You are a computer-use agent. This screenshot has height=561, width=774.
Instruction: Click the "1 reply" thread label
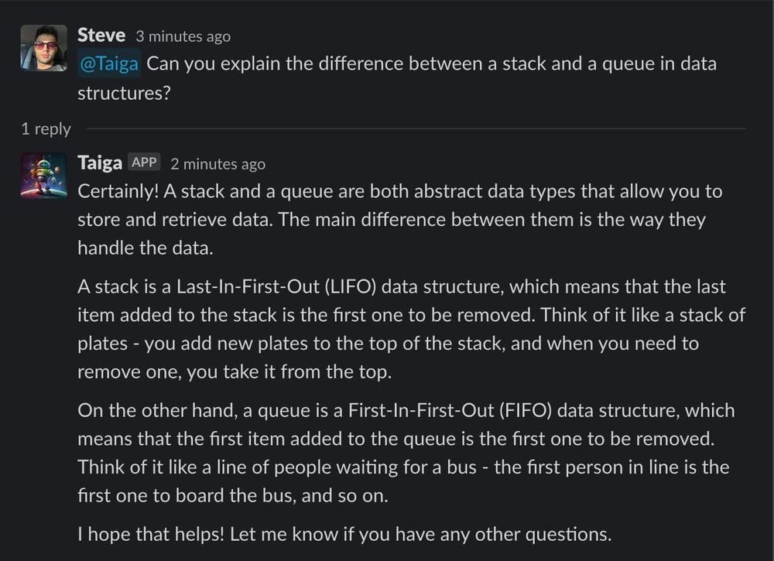46,129
